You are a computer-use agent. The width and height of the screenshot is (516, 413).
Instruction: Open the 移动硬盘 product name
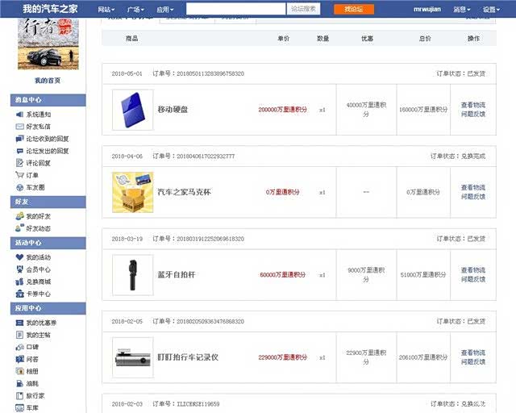click(x=173, y=110)
